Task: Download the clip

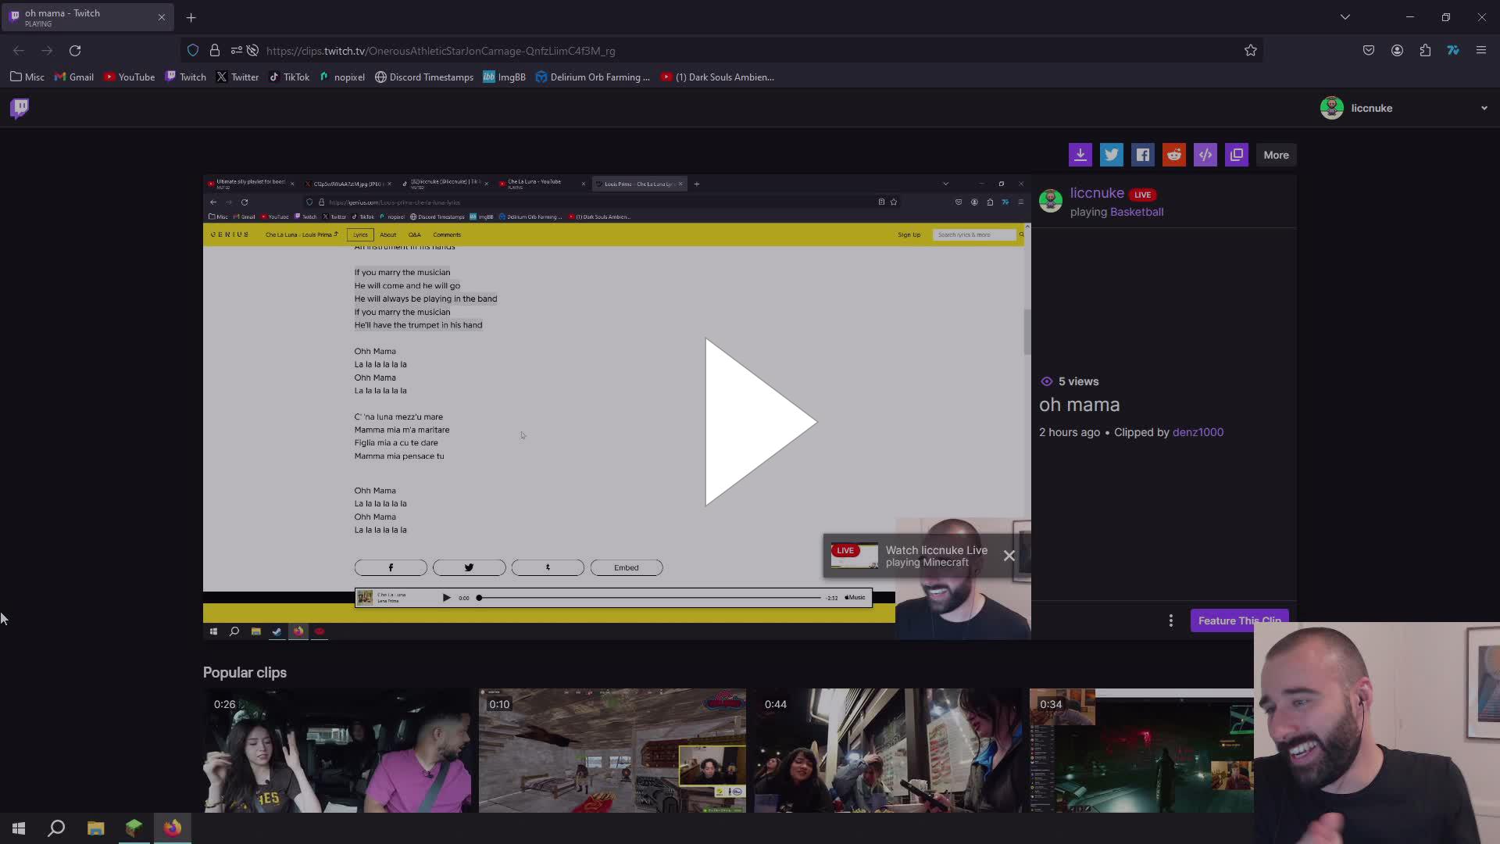Action: pos(1080,155)
